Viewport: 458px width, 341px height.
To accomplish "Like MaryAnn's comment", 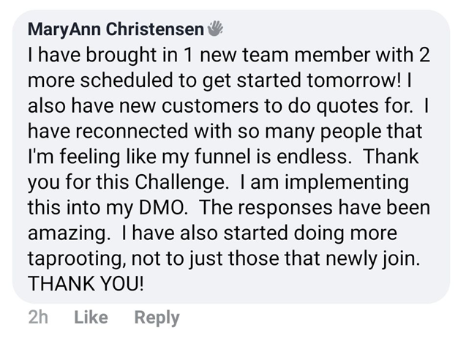I will (x=91, y=317).
